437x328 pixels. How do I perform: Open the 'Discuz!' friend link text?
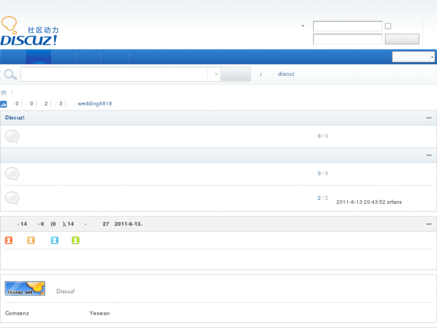(x=66, y=291)
